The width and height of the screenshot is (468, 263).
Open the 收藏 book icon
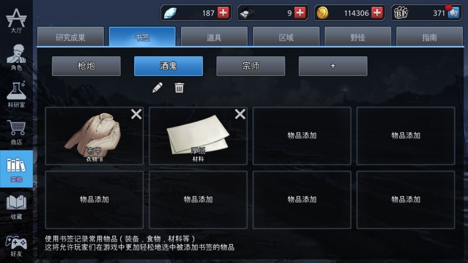[16, 207]
